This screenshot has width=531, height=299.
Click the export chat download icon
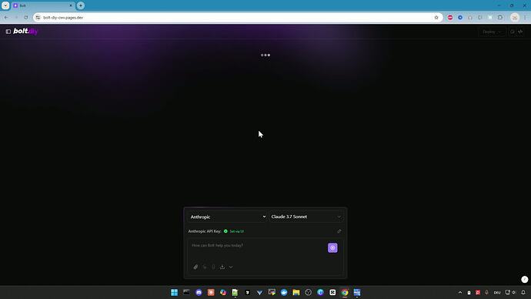click(x=222, y=267)
